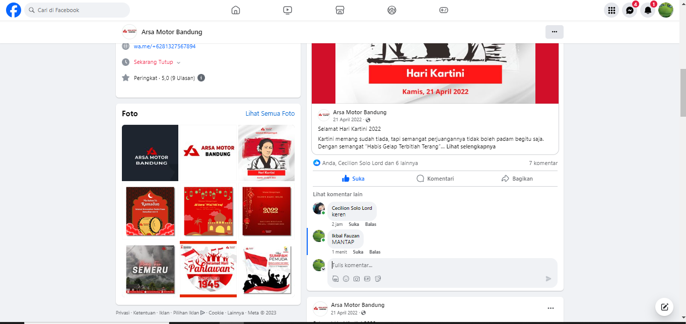This screenshot has height=324, width=686.
Task: Like Ikbal Fauzan's MANTAP comment
Action: click(x=358, y=252)
